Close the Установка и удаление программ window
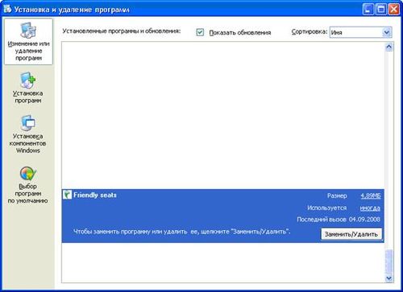403x292 pixels. tap(393, 10)
